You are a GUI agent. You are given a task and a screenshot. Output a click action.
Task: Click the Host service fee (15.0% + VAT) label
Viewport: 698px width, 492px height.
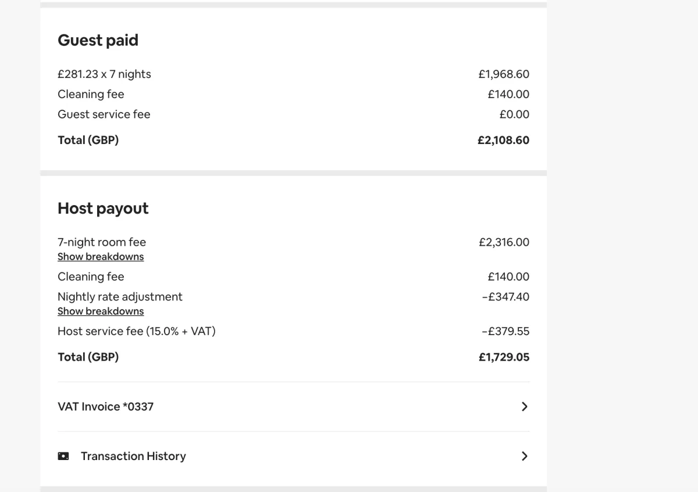click(137, 331)
